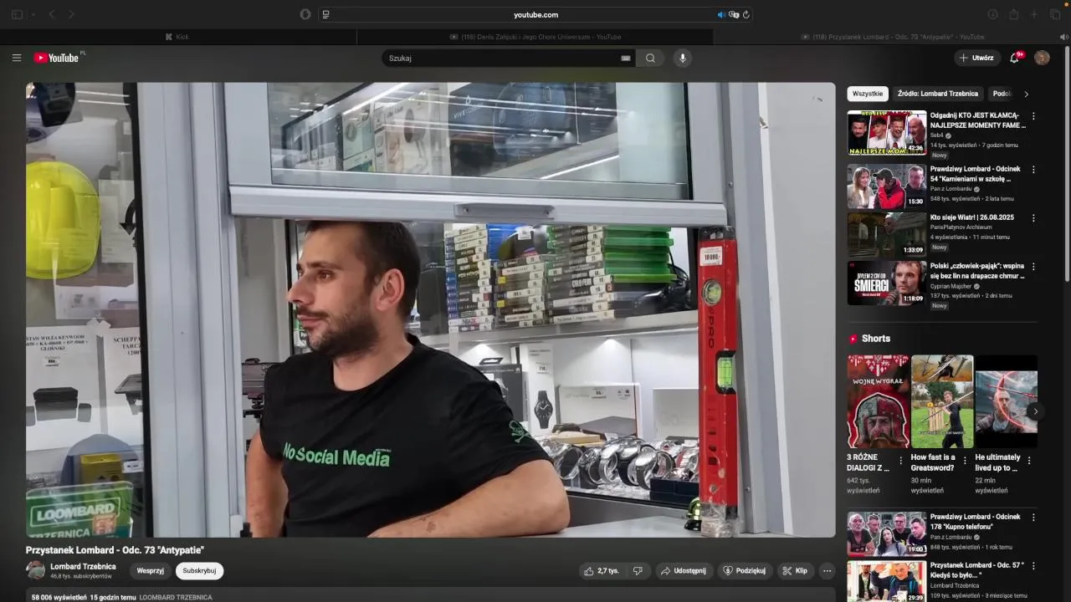
Task: Go back with Safari back arrow
Action: point(52,14)
